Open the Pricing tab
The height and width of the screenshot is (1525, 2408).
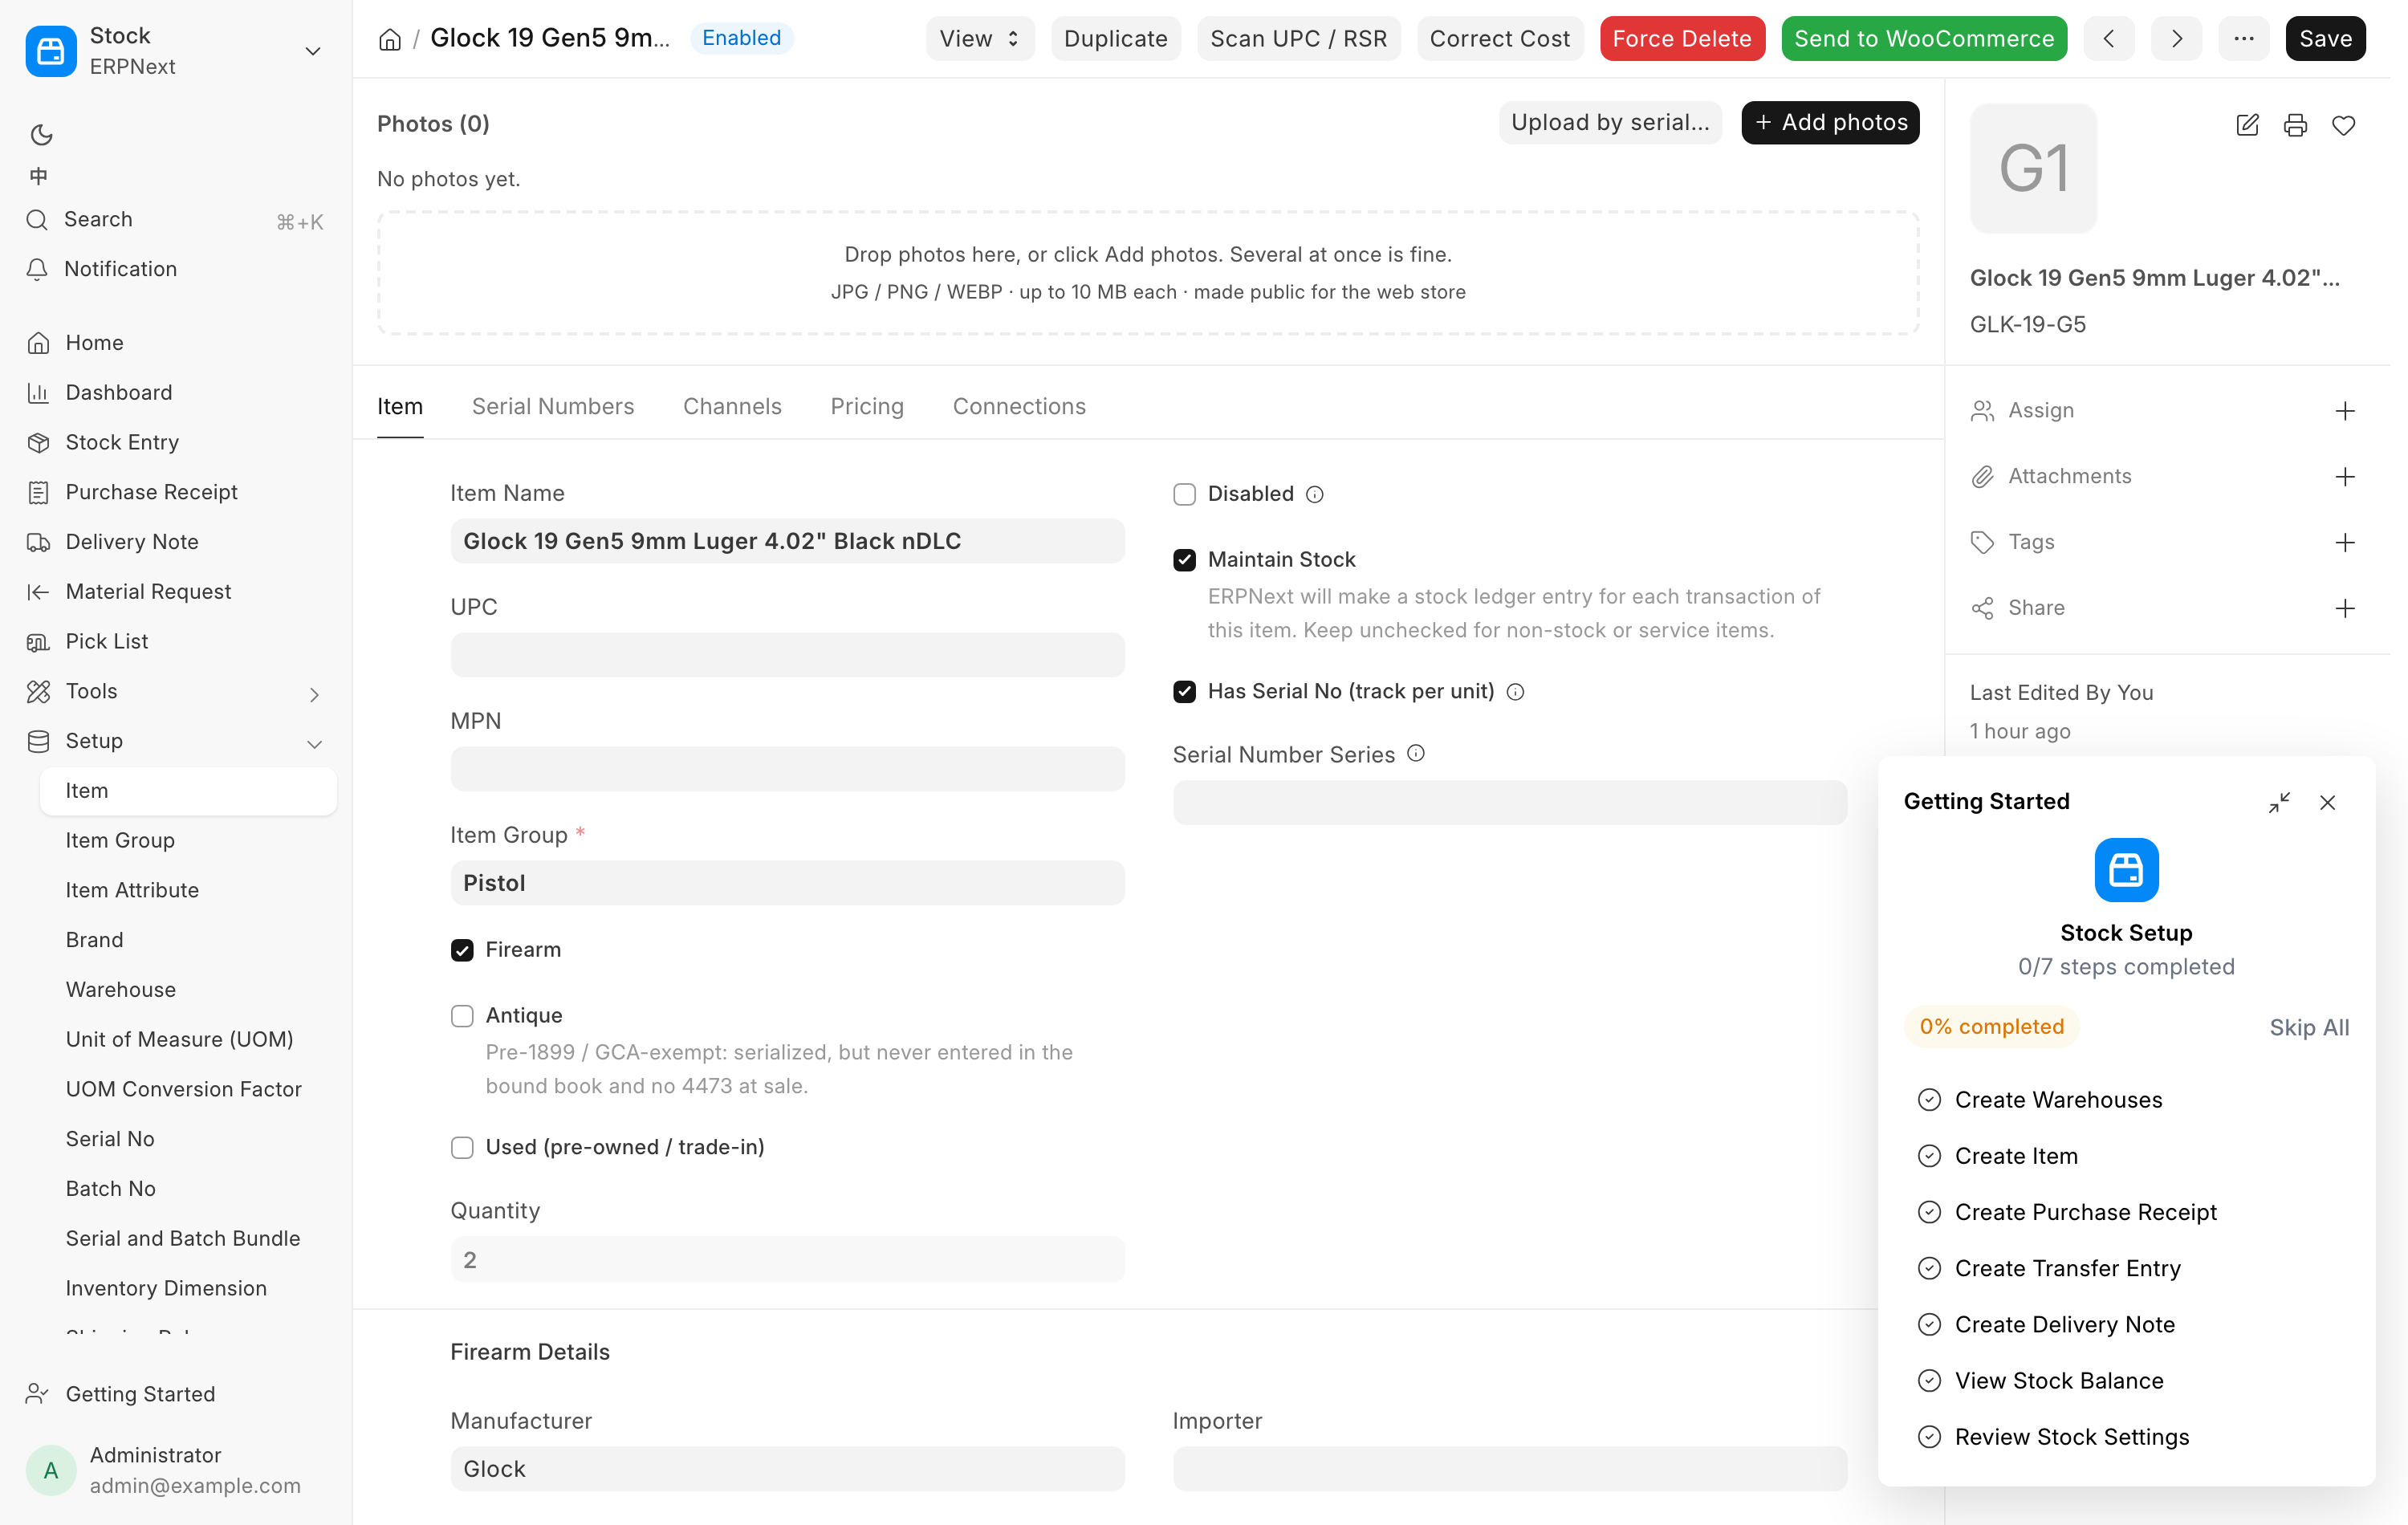pyautogui.click(x=867, y=406)
